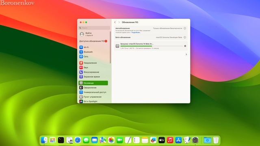Open Доступно обновление ПО in the sidebar
The image size is (260, 146).
(93, 41)
